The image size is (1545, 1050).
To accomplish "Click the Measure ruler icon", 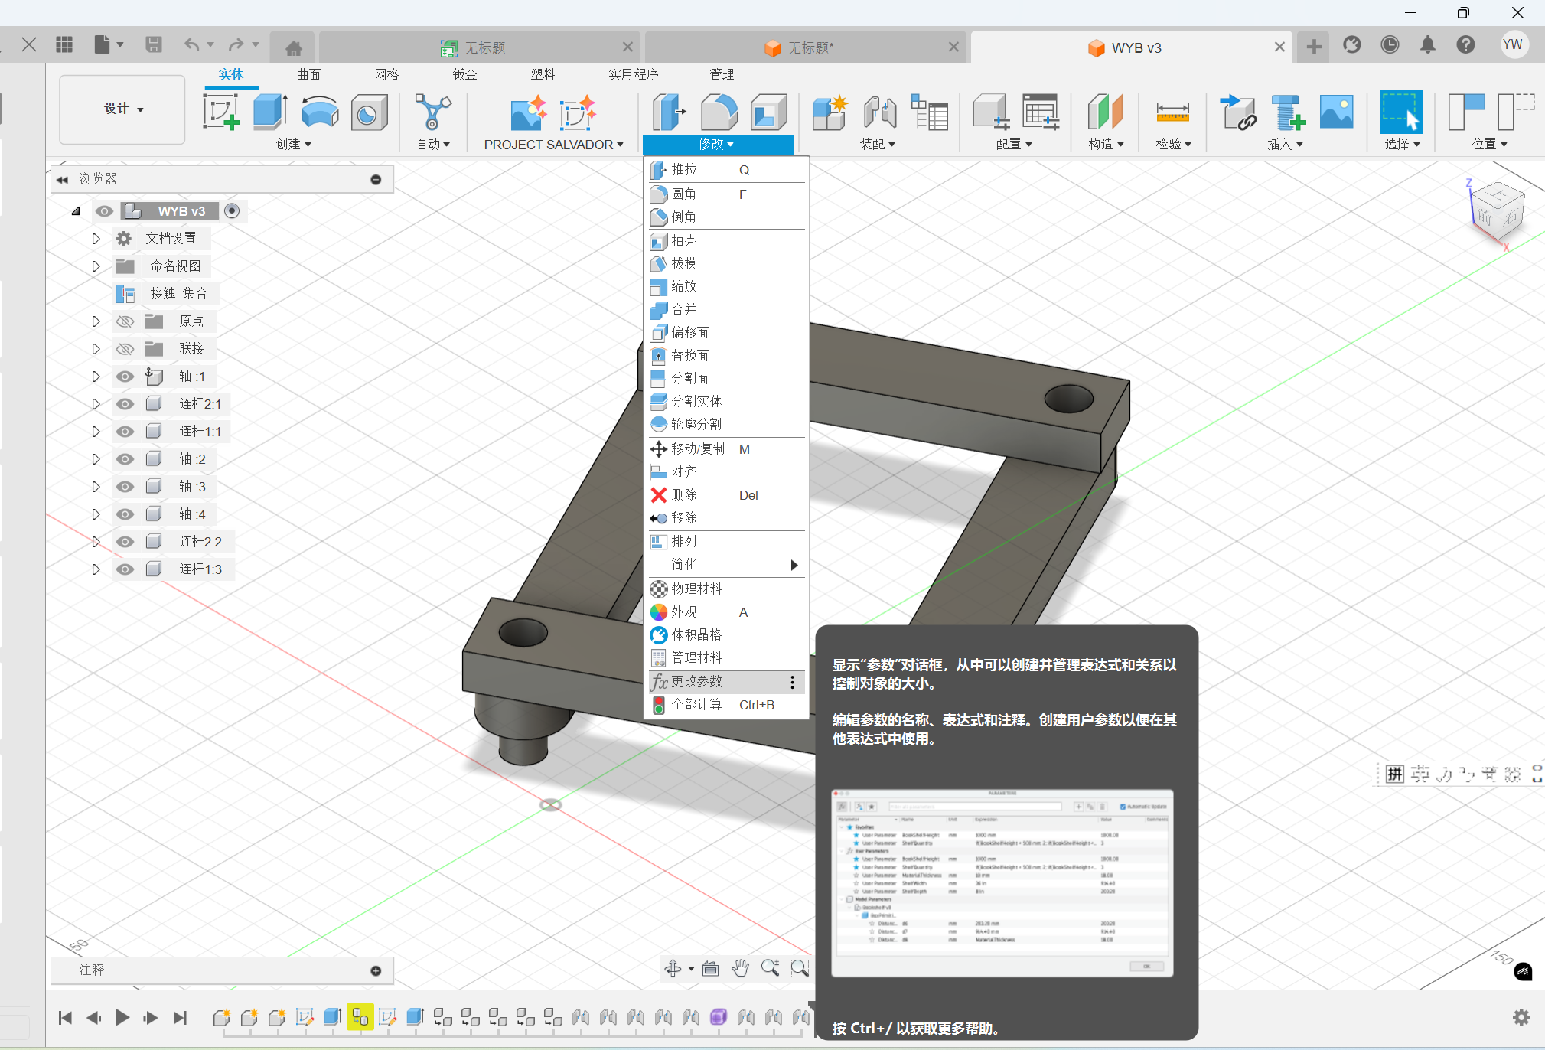I will click(x=1172, y=112).
